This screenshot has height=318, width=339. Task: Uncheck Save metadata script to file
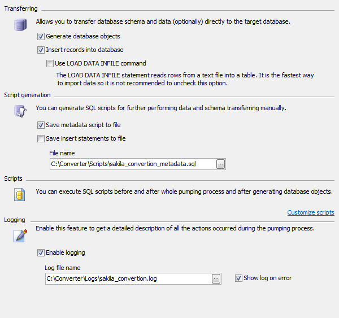coord(41,125)
